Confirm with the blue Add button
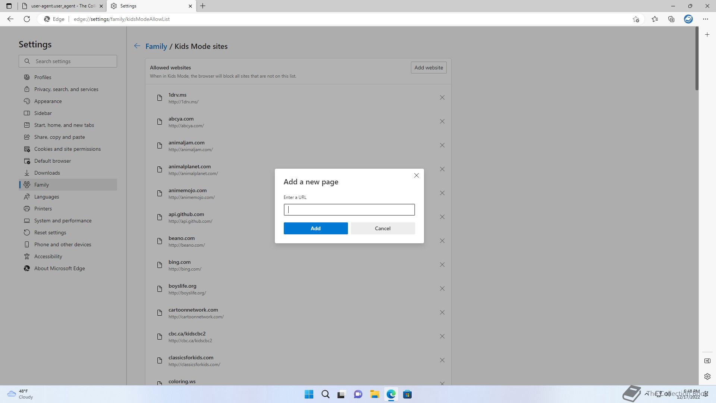 tap(315, 228)
